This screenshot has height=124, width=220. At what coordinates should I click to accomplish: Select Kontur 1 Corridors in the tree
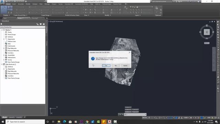tap(11, 53)
